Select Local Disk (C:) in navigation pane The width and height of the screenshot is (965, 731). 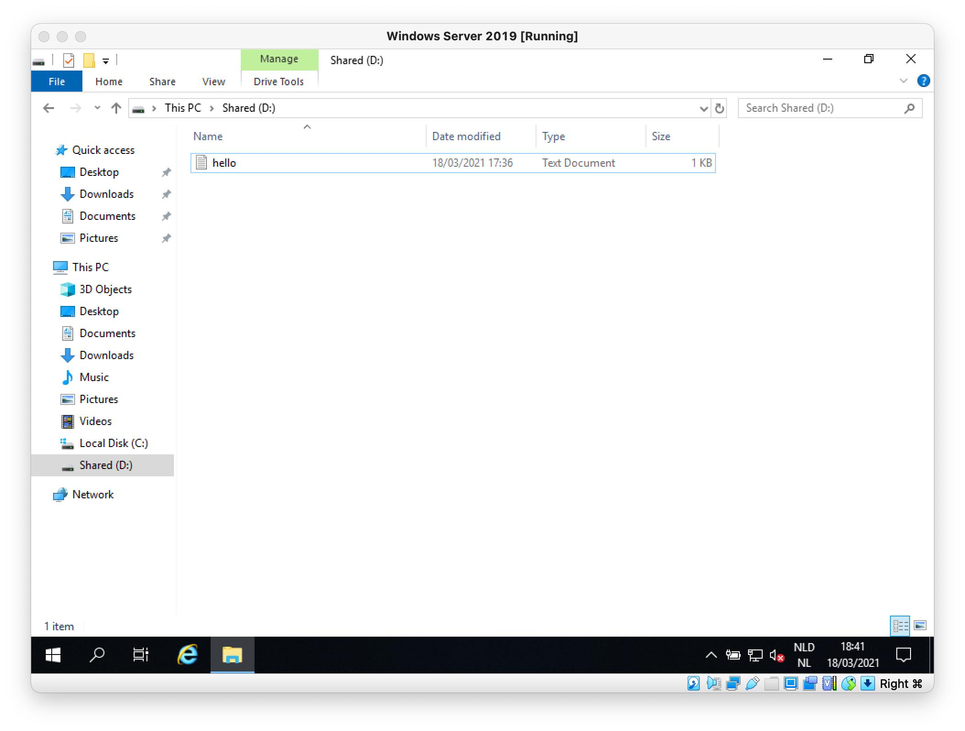point(114,443)
